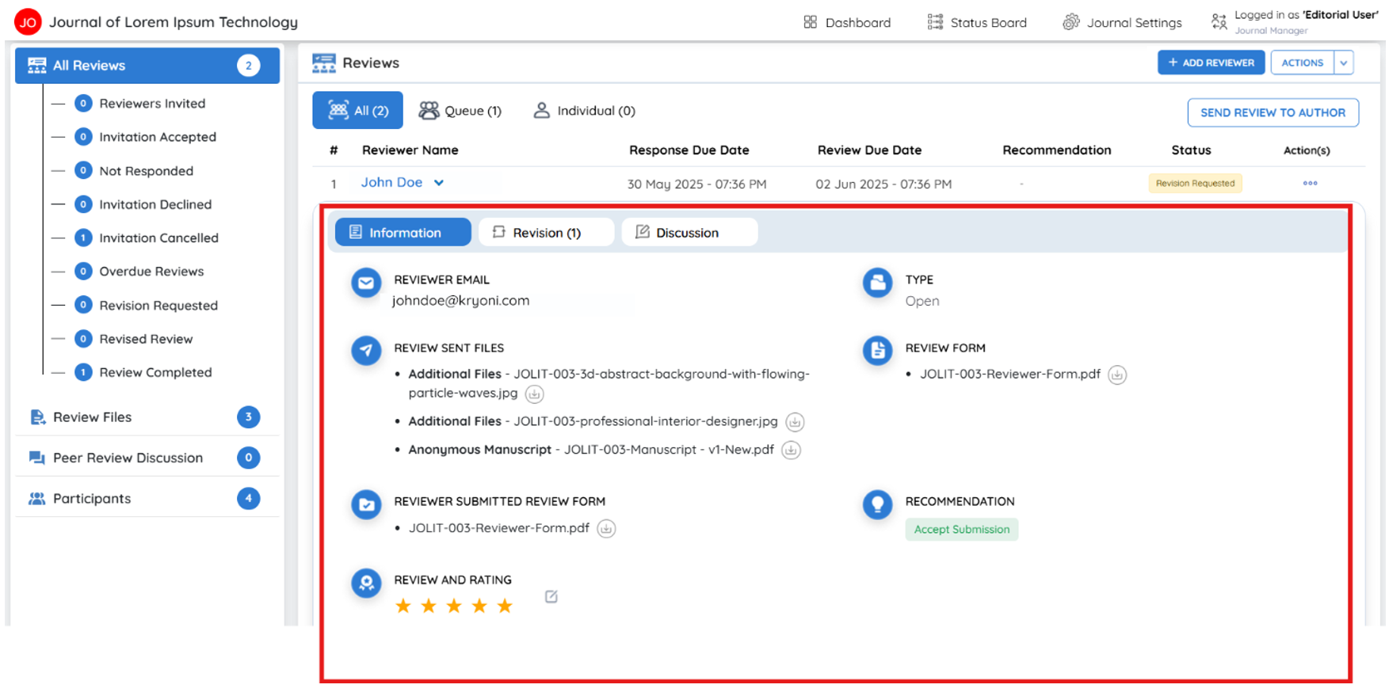Image resolution: width=1389 pixels, height=696 pixels.
Task: Select the Revision (1) tab
Action: click(546, 232)
